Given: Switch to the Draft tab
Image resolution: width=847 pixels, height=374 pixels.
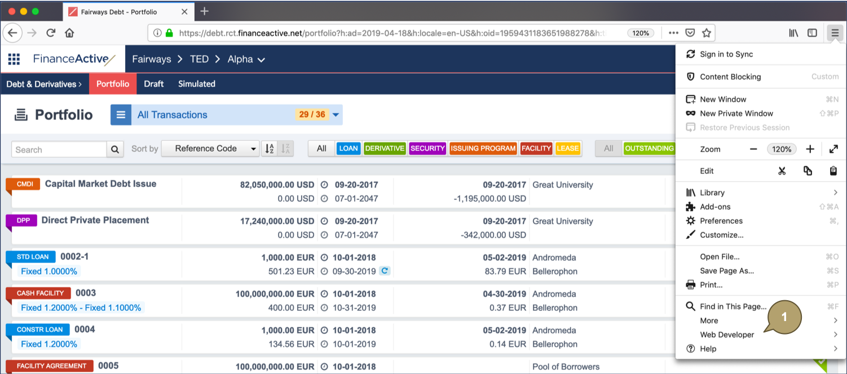Looking at the screenshot, I should [153, 84].
